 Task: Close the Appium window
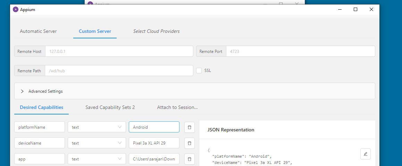pos(371,9)
